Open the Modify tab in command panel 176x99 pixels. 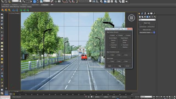(142, 13)
